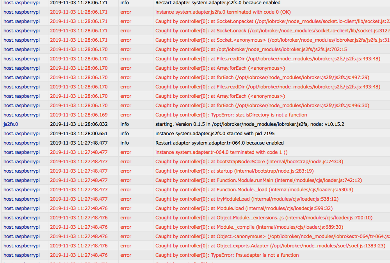Click 'host.raspberrypi' in the tryModuleLoad row
This screenshot has width=390, height=263.
tap(21, 199)
